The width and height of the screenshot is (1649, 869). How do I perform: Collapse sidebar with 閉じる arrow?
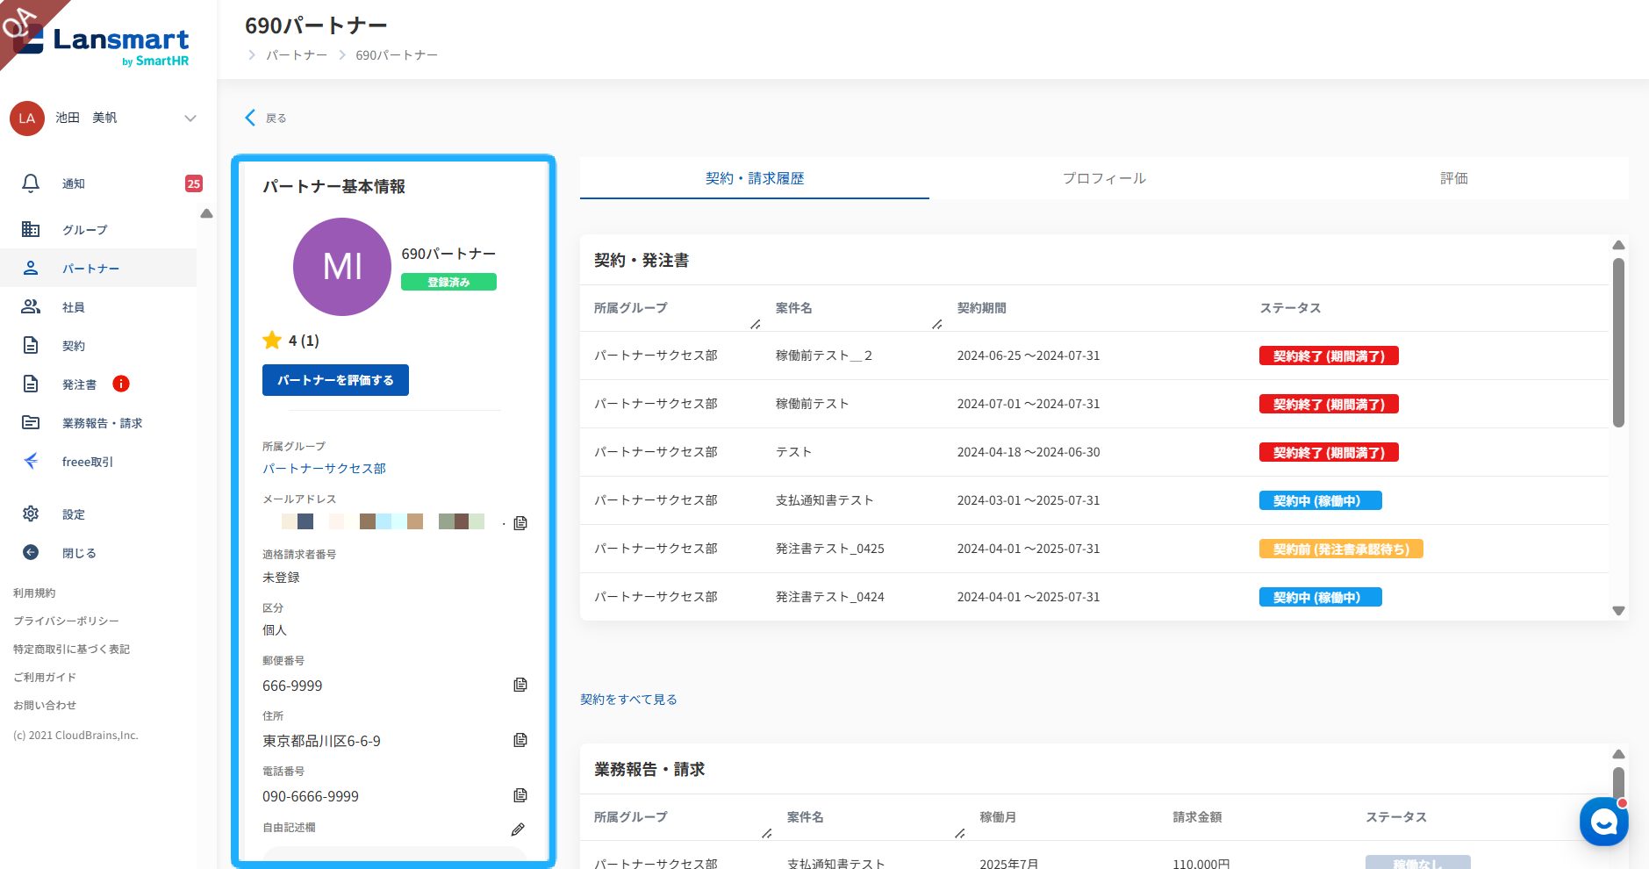click(x=31, y=552)
